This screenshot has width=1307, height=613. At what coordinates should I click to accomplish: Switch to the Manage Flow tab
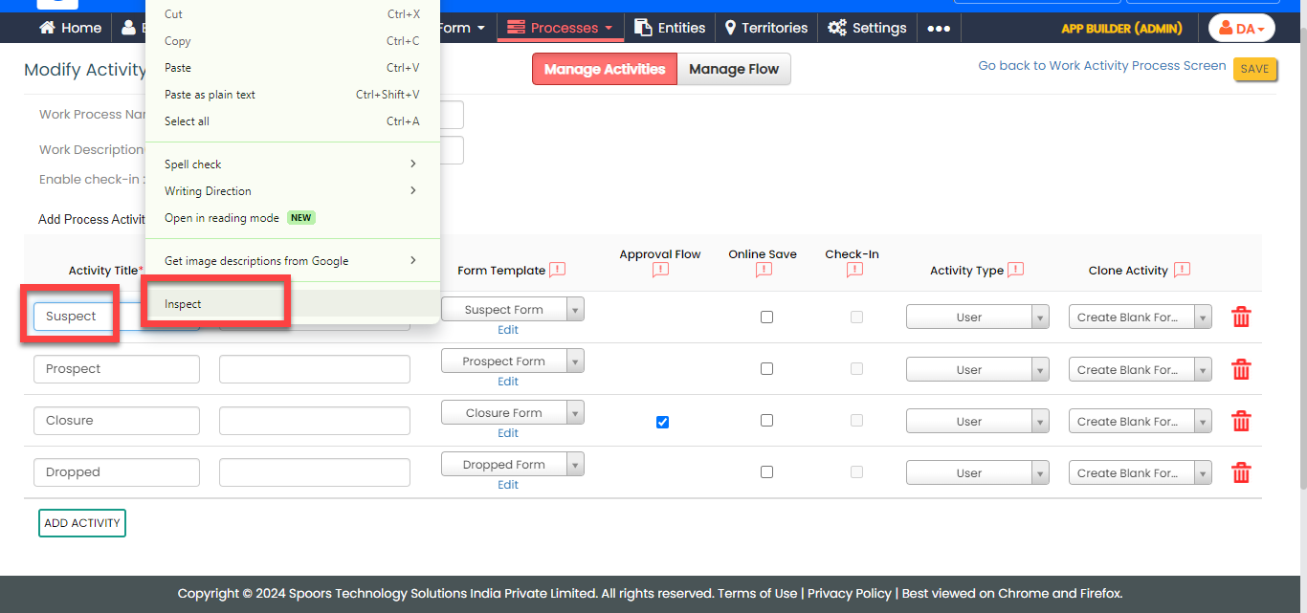click(x=734, y=69)
